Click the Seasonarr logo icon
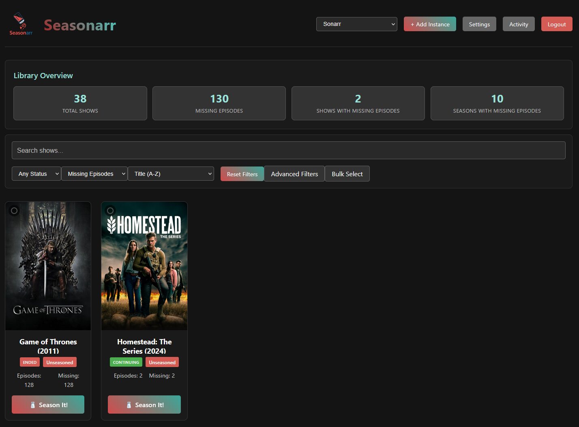The width and height of the screenshot is (579, 427). [x=21, y=24]
